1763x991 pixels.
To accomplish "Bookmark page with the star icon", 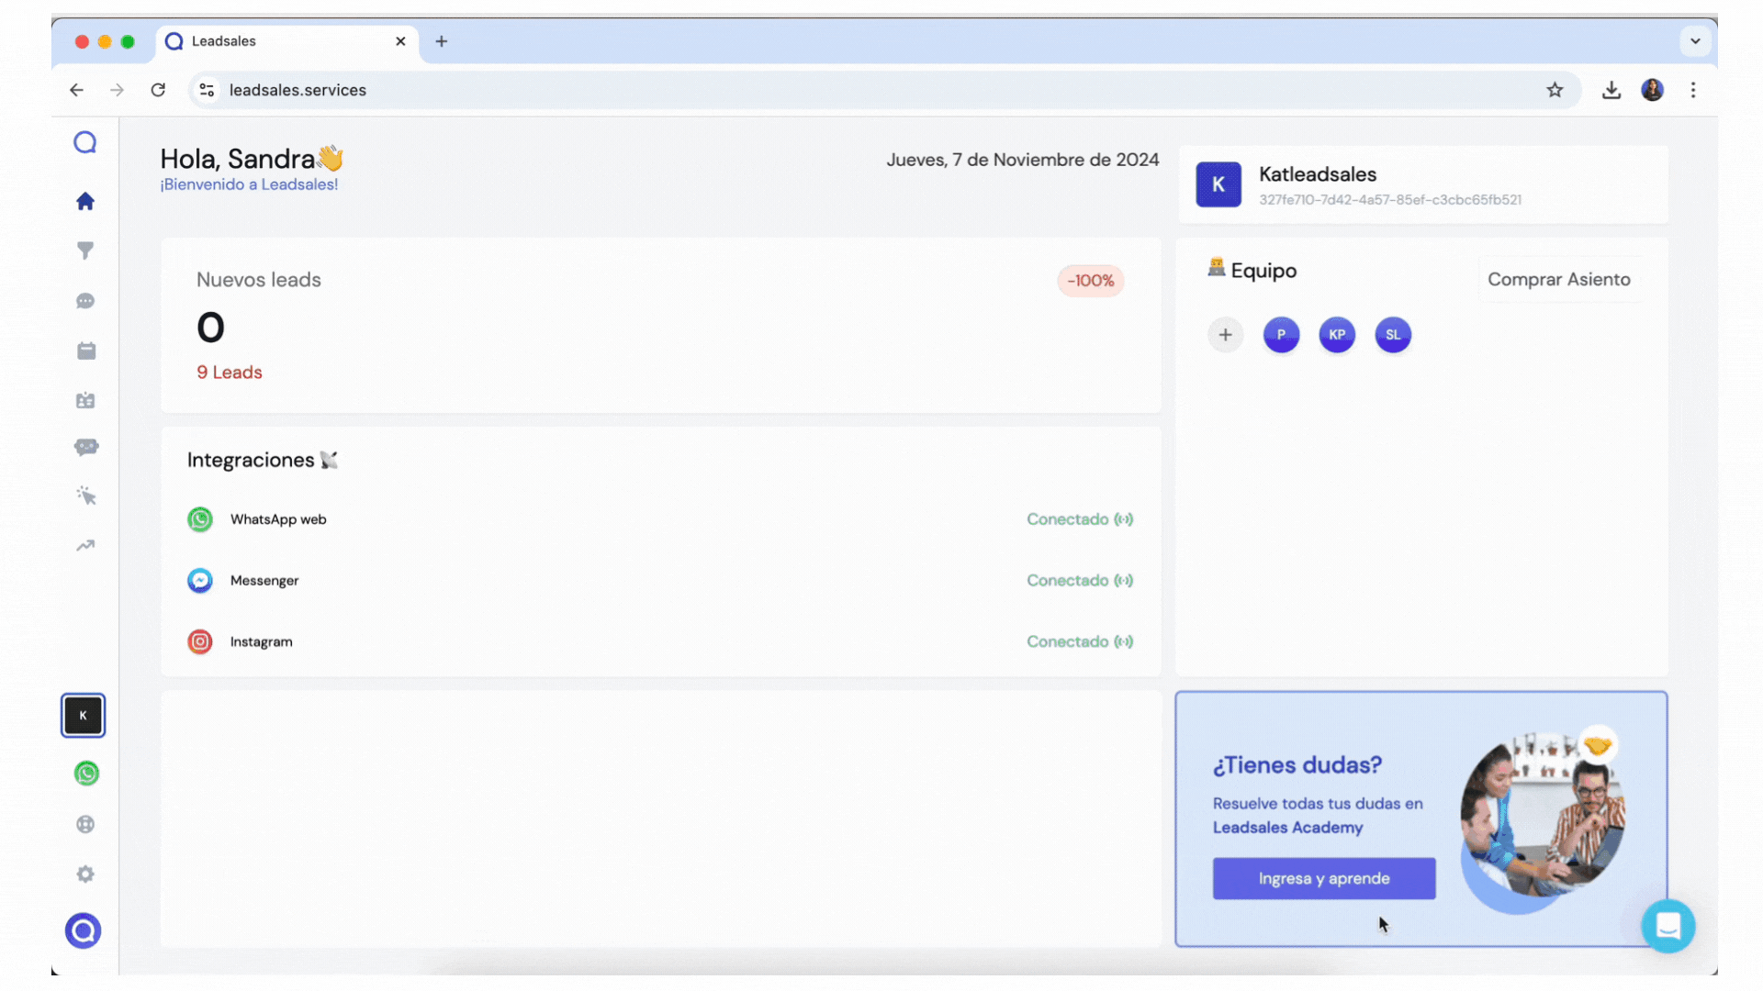I will tap(1555, 90).
